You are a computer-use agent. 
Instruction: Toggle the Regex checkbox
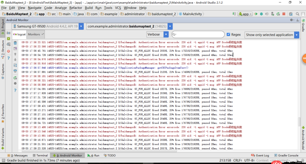point(228,34)
